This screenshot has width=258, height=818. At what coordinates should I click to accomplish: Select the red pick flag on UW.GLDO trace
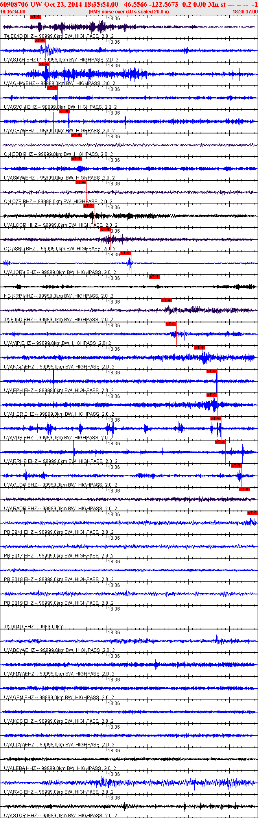236,466
